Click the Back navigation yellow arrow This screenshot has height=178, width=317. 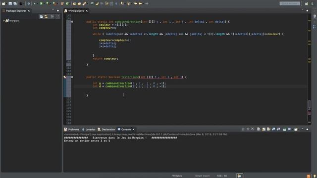(x=140, y=3)
